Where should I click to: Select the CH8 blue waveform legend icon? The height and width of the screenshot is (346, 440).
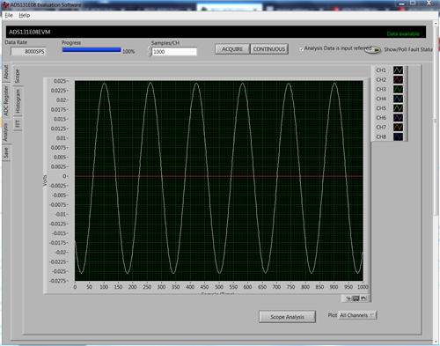pyautogui.click(x=398, y=136)
